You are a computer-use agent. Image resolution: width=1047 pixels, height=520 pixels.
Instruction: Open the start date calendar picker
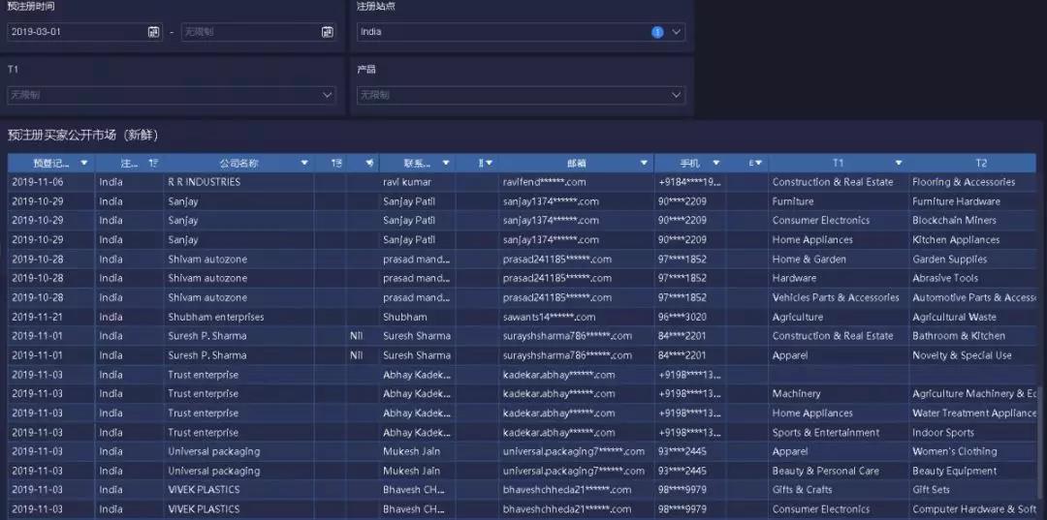pyautogui.click(x=153, y=32)
